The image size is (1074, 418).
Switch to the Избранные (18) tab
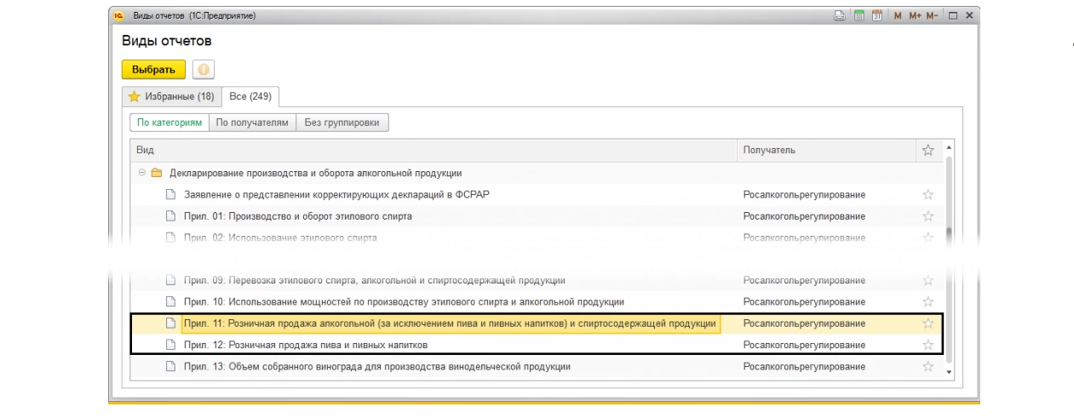pos(171,96)
